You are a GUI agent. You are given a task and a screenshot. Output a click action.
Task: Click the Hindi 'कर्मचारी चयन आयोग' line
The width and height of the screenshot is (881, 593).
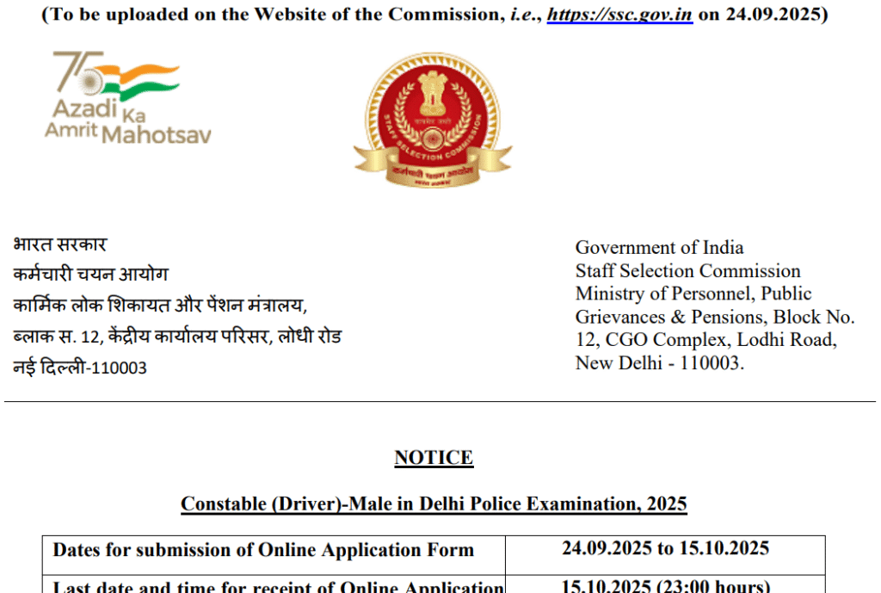(90, 275)
